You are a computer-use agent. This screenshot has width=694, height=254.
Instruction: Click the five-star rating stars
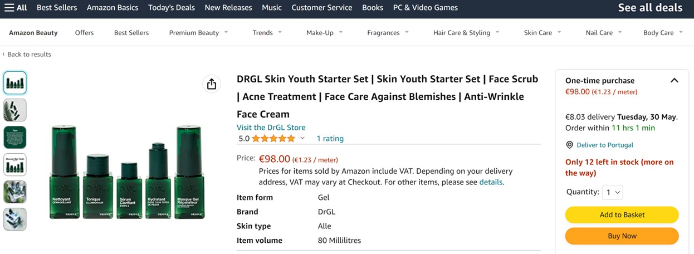[x=273, y=139]
